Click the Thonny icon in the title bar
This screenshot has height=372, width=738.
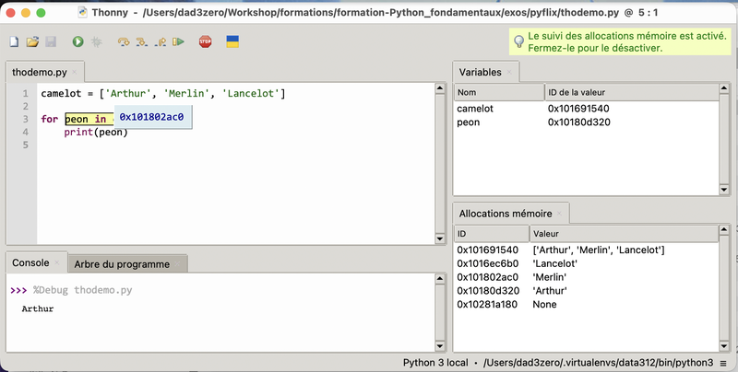83,13
